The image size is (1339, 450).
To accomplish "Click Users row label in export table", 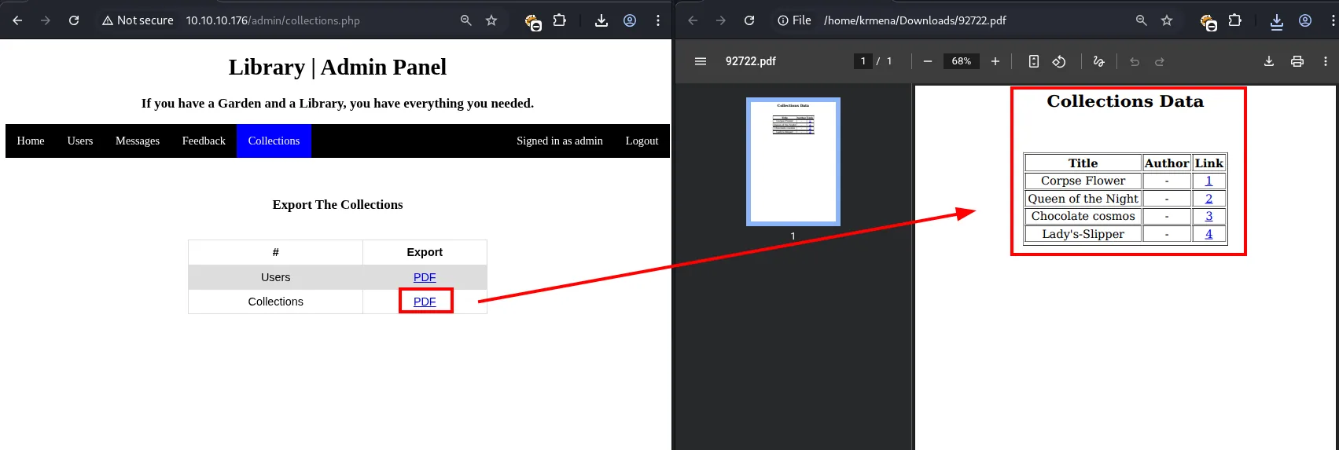I will (x=275, y=277).
